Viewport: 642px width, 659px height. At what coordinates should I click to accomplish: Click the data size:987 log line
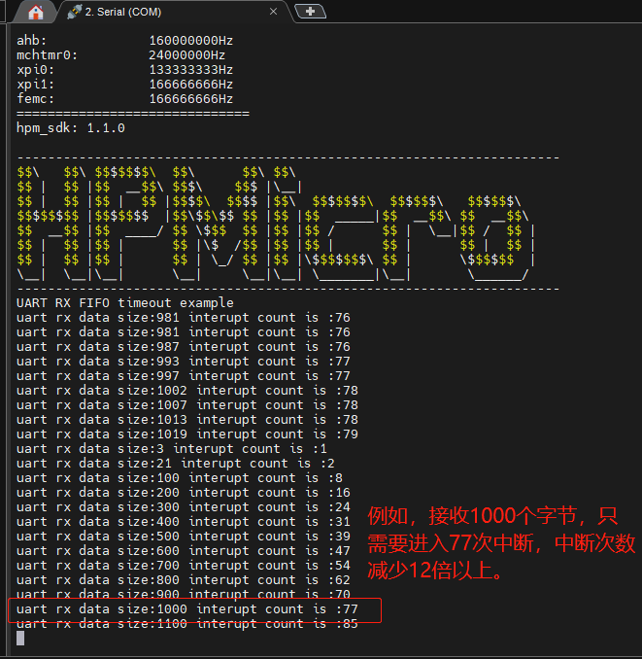point(183,346)
